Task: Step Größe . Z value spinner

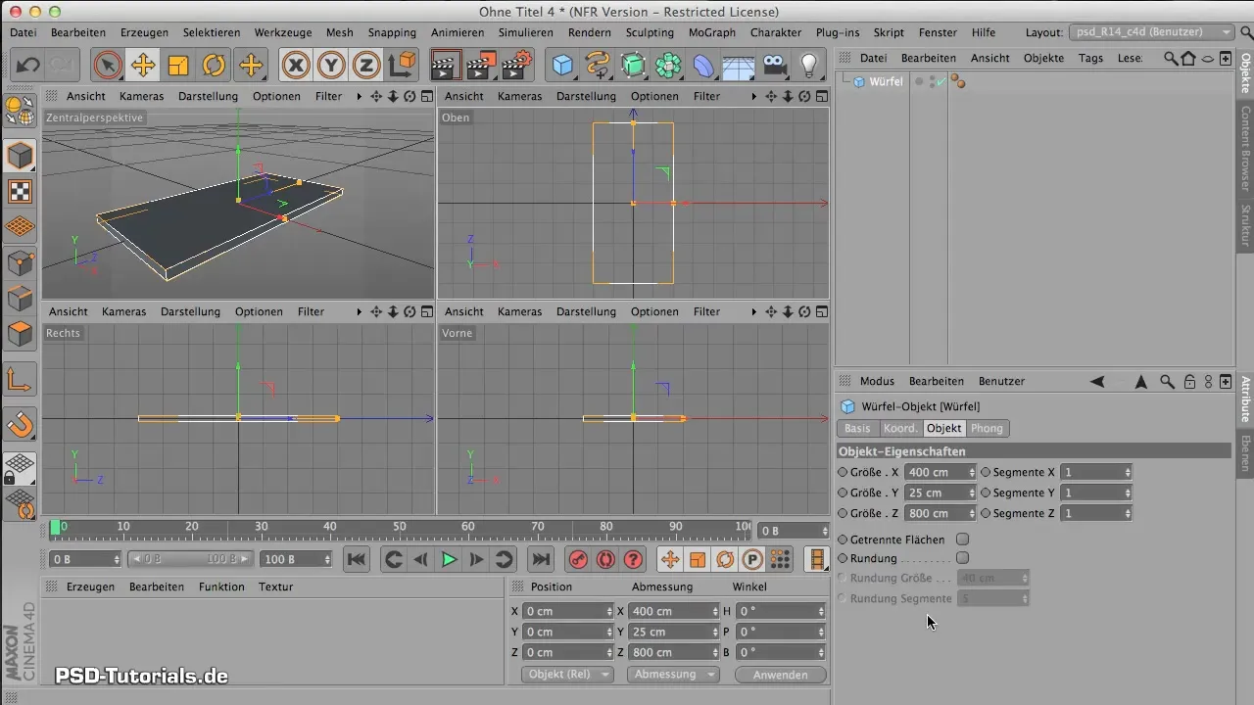Action: (x=972, y=513)
